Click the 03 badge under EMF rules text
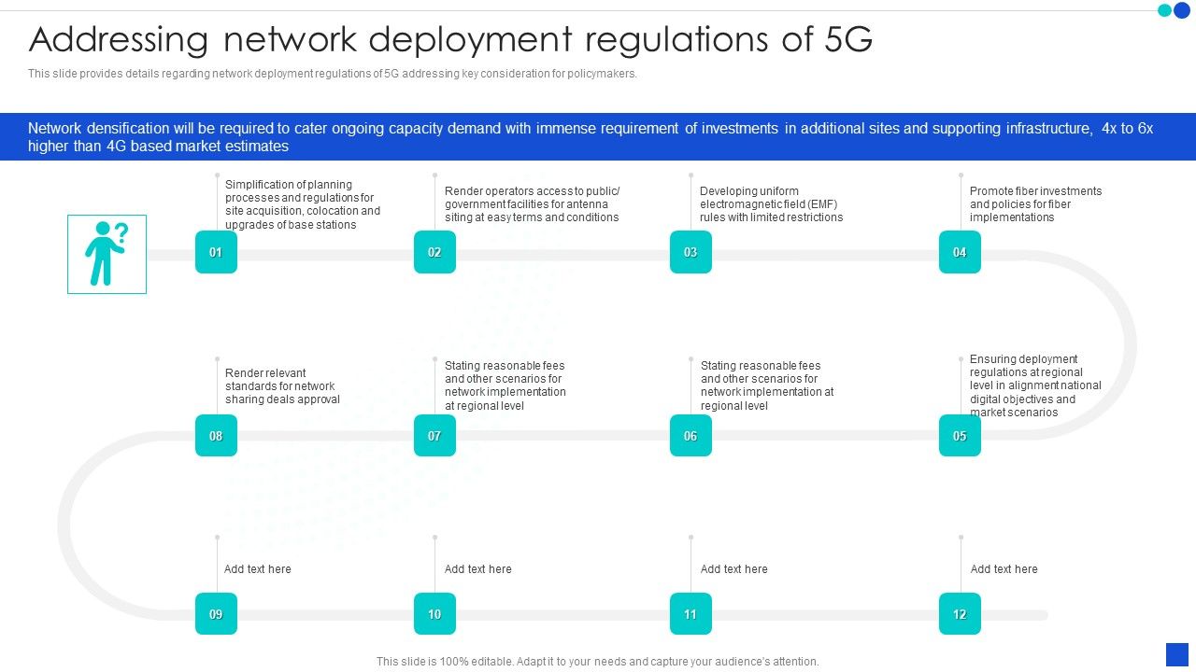Viewport: 1196px width, 672px height. [x=690, y=251]
